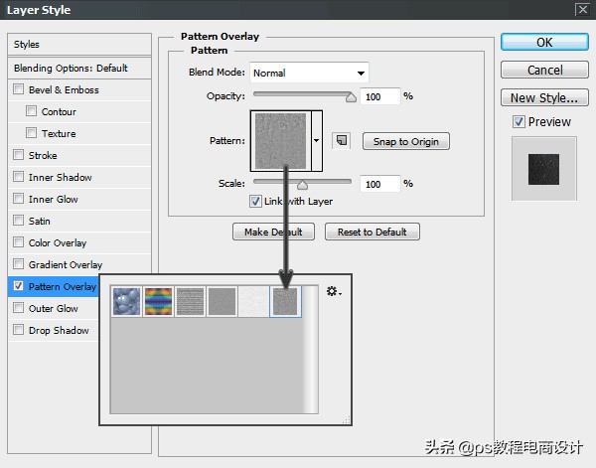The image size is (596, 468).
Task: Enable the Inner Glow checkbox
Action: pos(18,199)
